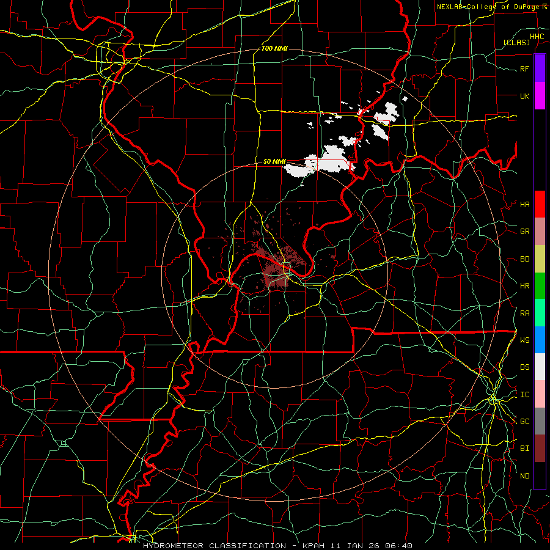Click the 100 NMI range ring label
550x550 pixels.
coord(274,48)
